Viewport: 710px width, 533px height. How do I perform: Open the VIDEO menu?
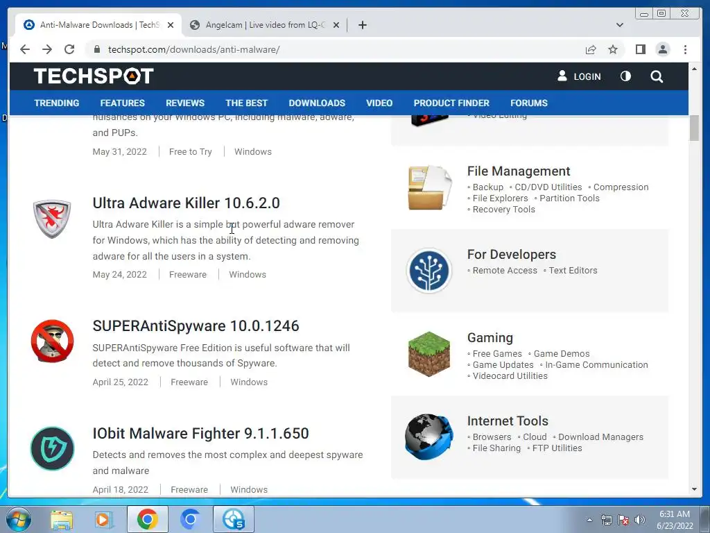tap(379, 103)
